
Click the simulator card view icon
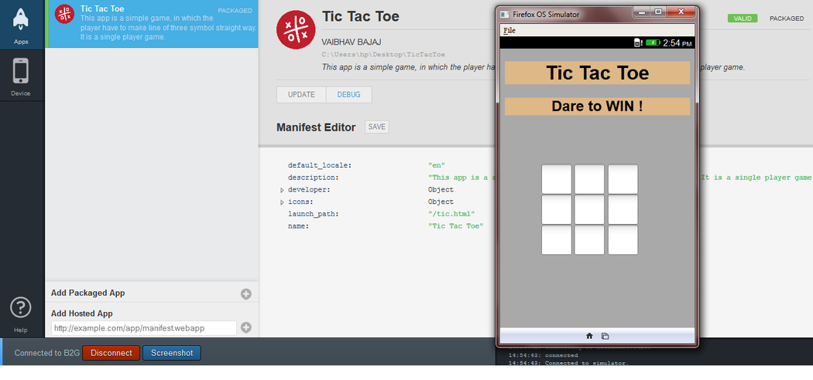[x=605, y=336]
